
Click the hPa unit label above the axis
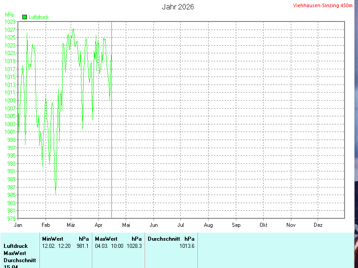point(9,15)
